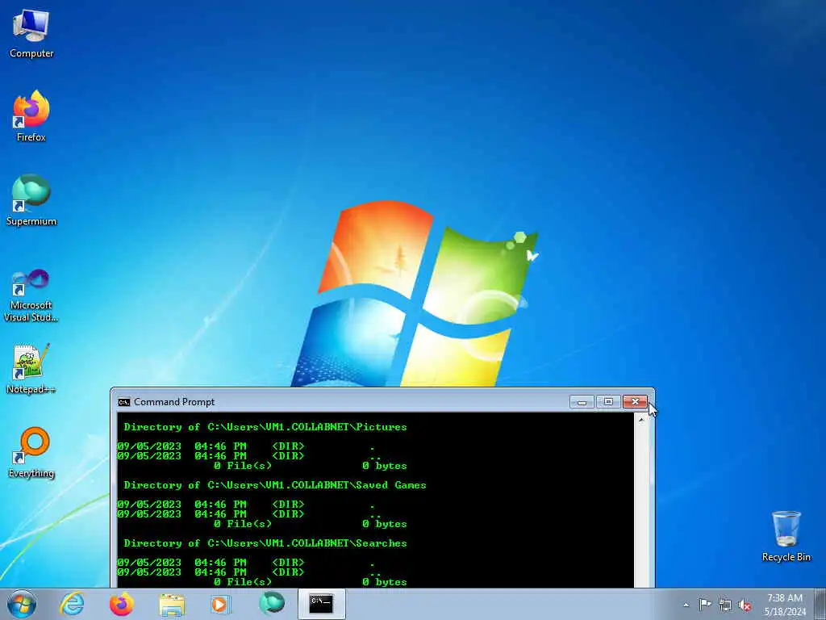Open the Computer desktop icon
The height and width of the screenshot is (620, 826).
[31, 34]
